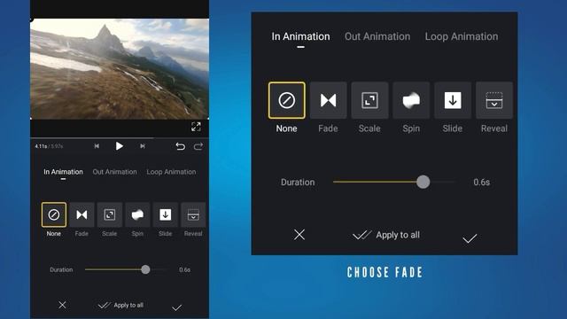Viewport: 567px width, 319px height.
Task: Click Duration slider handle in enlarged panel
Action: [x=423, y=182]
